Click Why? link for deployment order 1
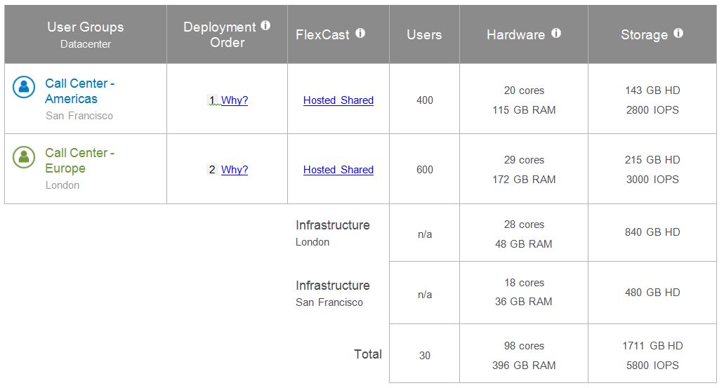724x388 pixels. click(x=235, y=100)
